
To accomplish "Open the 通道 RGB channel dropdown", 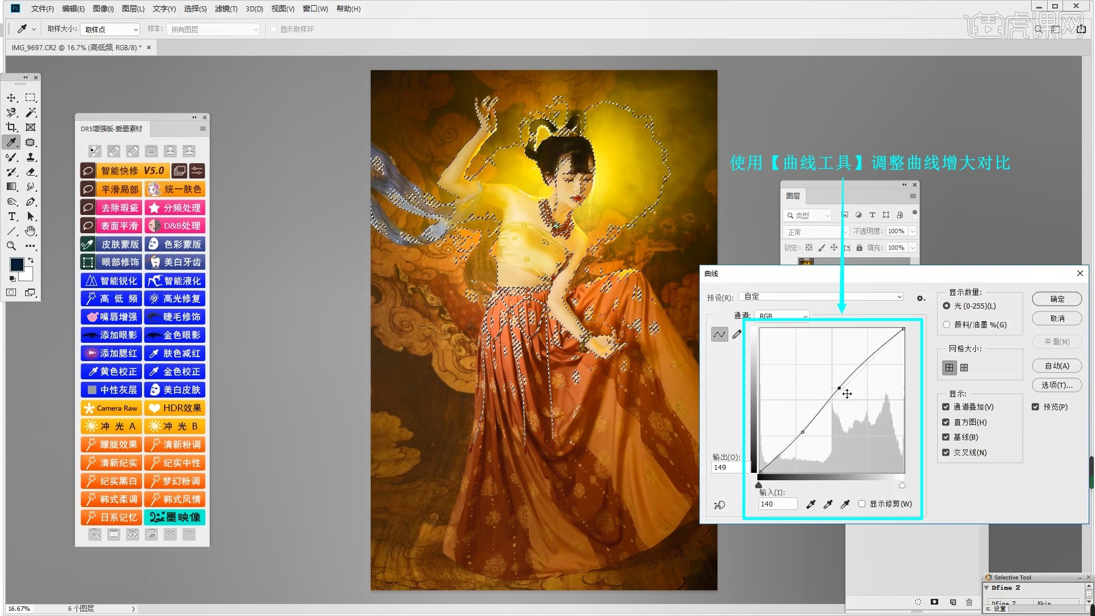I will tap(782, 316).
